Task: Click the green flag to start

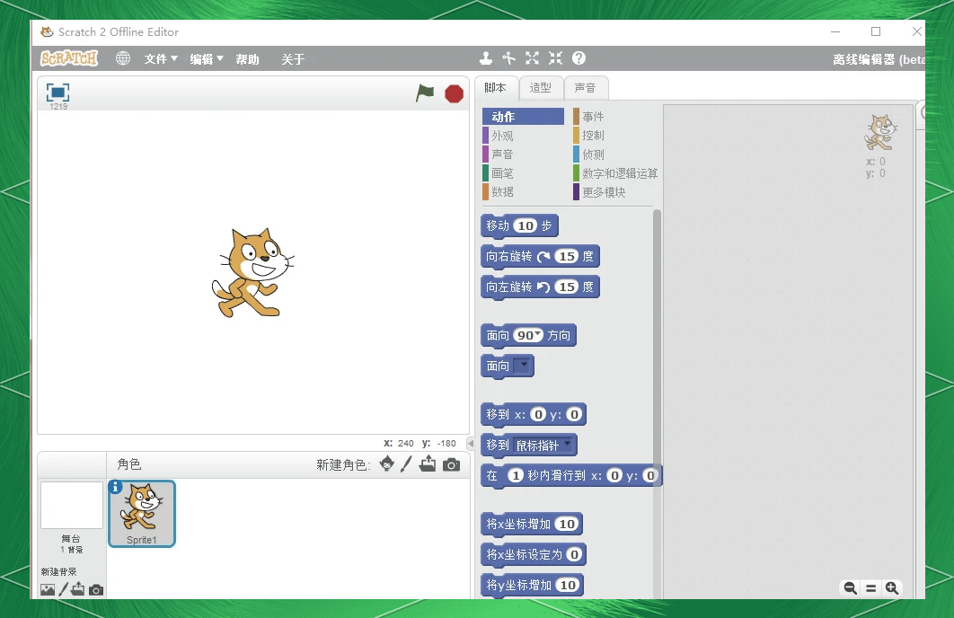Action: coord(425,93)
